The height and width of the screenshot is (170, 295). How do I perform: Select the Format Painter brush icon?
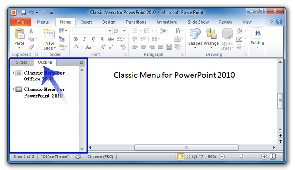coord(31,47)
